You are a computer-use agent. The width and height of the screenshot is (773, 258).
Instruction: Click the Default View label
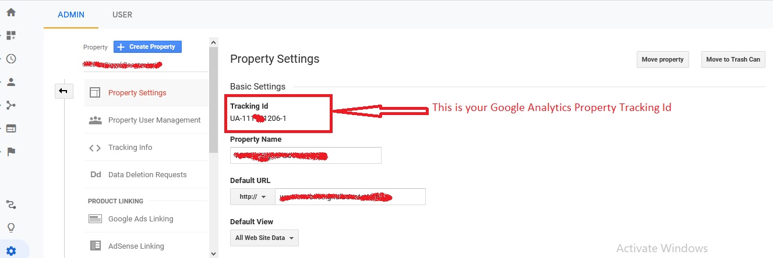click(252, 222)
